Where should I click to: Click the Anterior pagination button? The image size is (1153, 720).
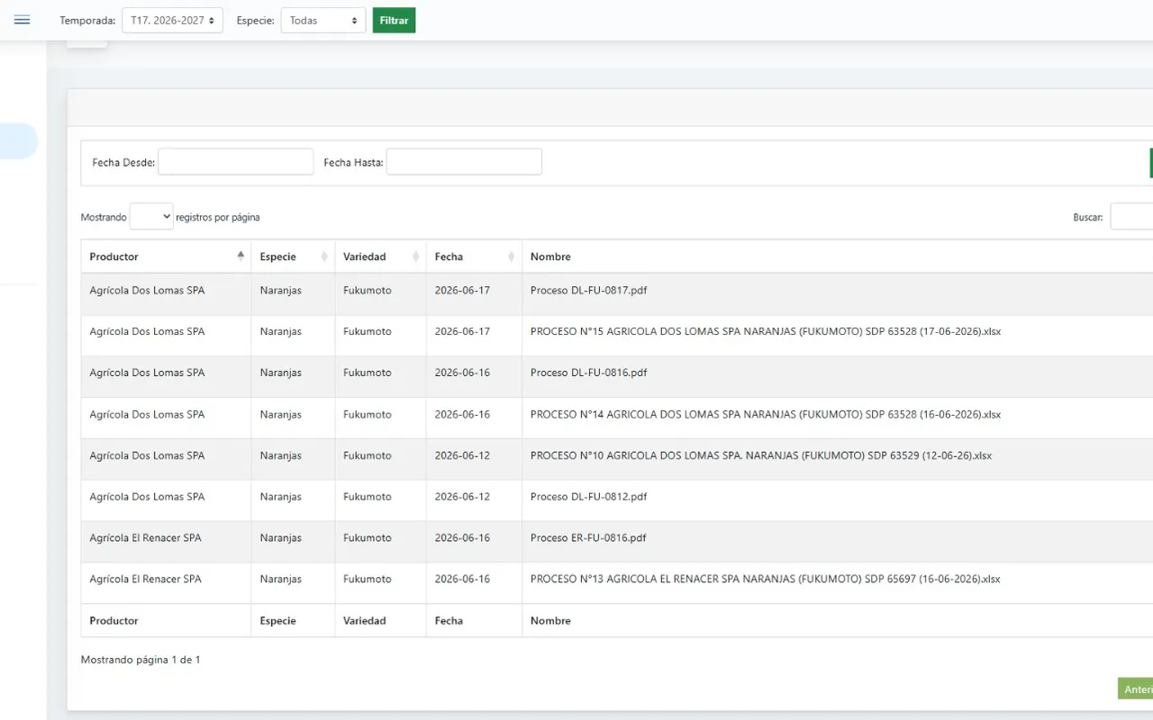click(1136, 688)
